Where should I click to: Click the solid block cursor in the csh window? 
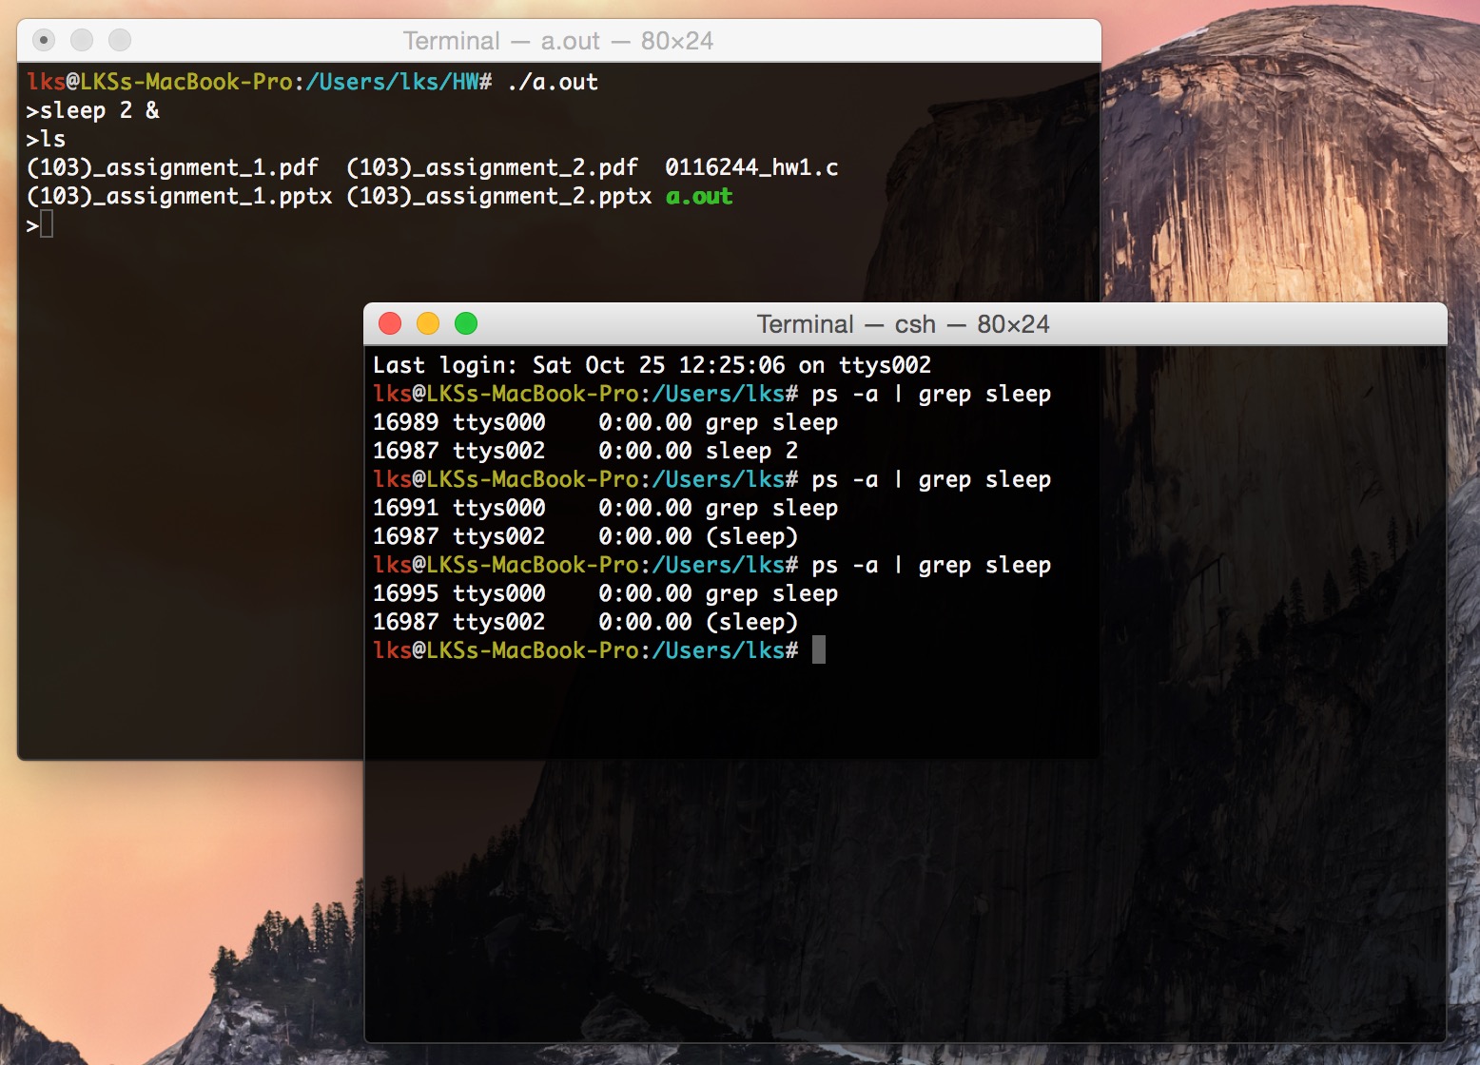coord(819,650)
